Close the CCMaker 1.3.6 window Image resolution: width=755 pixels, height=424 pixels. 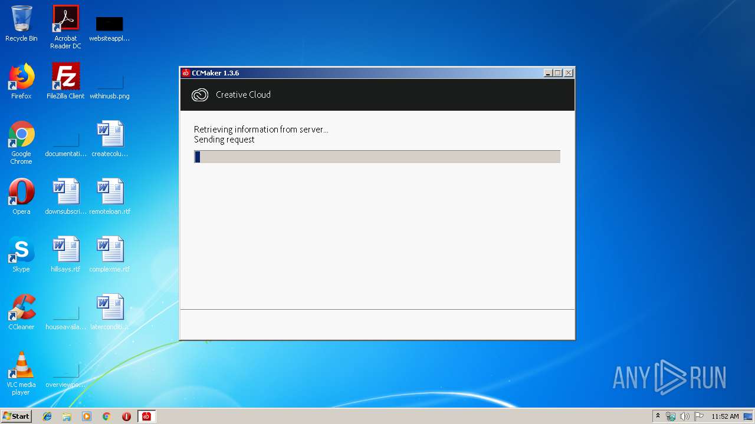pyautogui.click(x=569, y=73)
